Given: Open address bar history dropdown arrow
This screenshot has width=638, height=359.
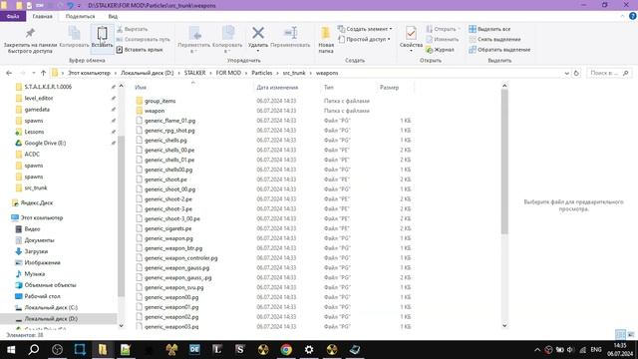Looking at the screenshot, I should [567, 73].
